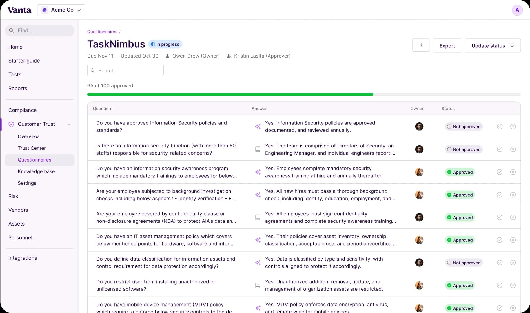Open Vendors in the sidebar

point(18,210)
